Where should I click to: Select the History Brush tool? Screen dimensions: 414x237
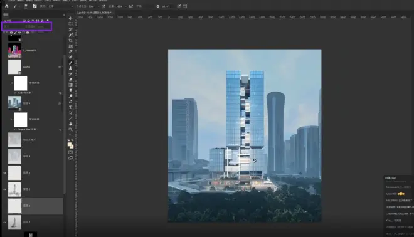point(70,73)
